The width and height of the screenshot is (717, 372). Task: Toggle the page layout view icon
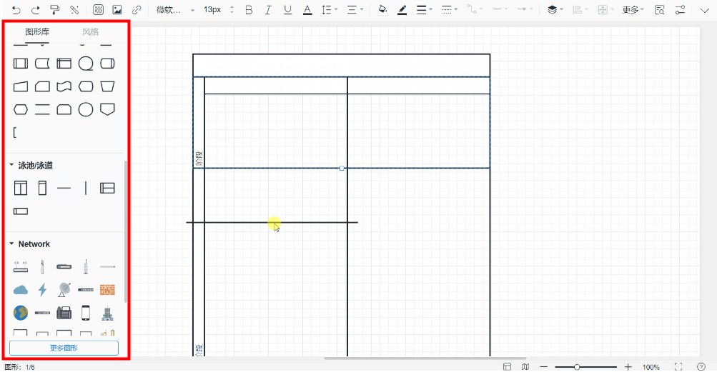(x=507, y=366)
